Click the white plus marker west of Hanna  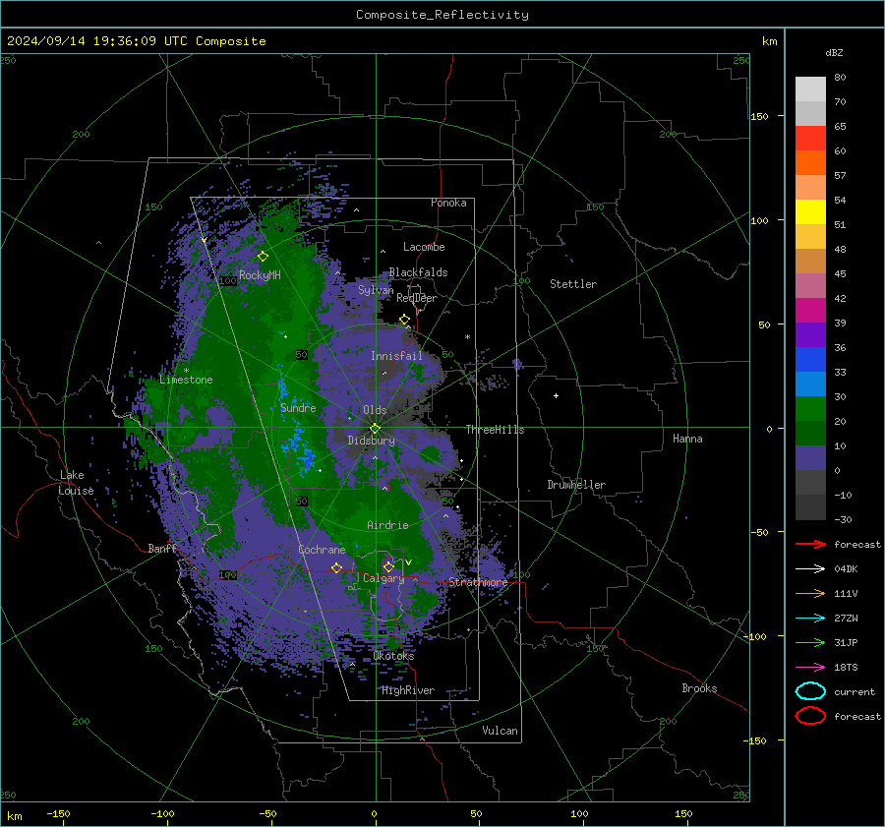pos(556,395)
